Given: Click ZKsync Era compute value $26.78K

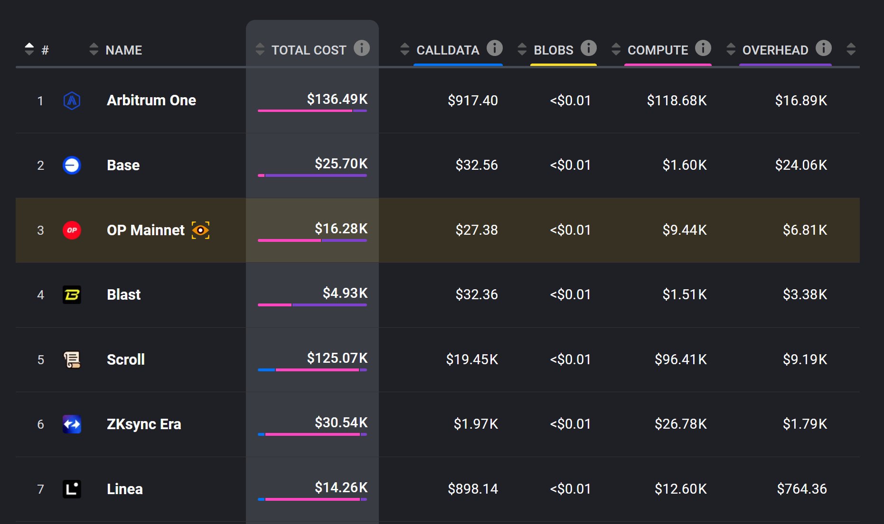Looking at the screenshot, I should tap(681, 424).
